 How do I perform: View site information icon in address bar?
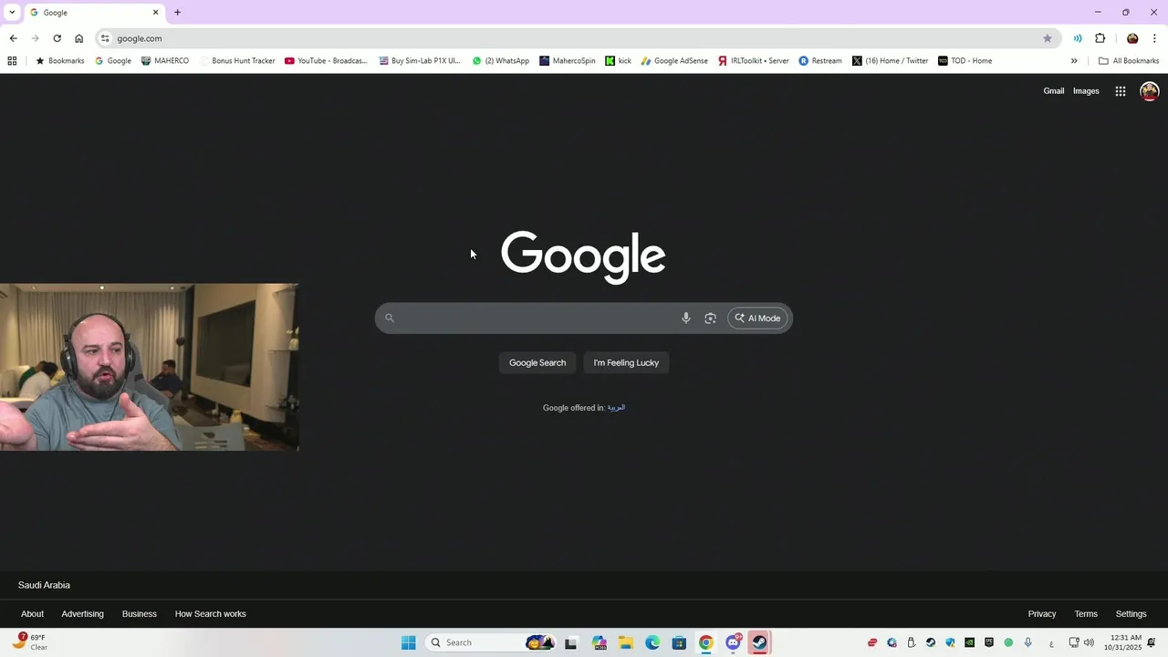tap(105, 38)
